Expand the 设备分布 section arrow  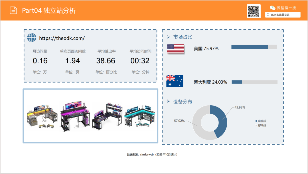[x=168, y=102]
